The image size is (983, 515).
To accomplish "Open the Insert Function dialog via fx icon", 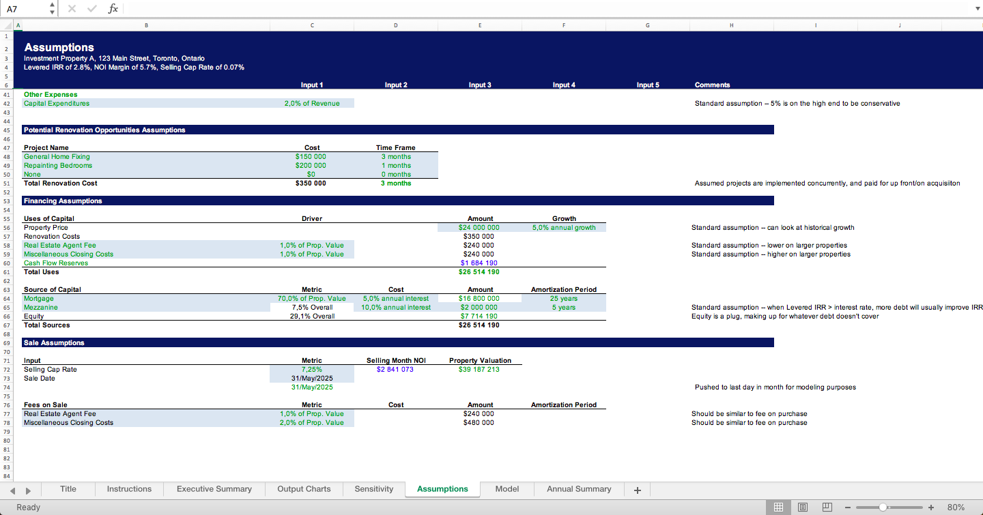I will (x=114, y=8).
